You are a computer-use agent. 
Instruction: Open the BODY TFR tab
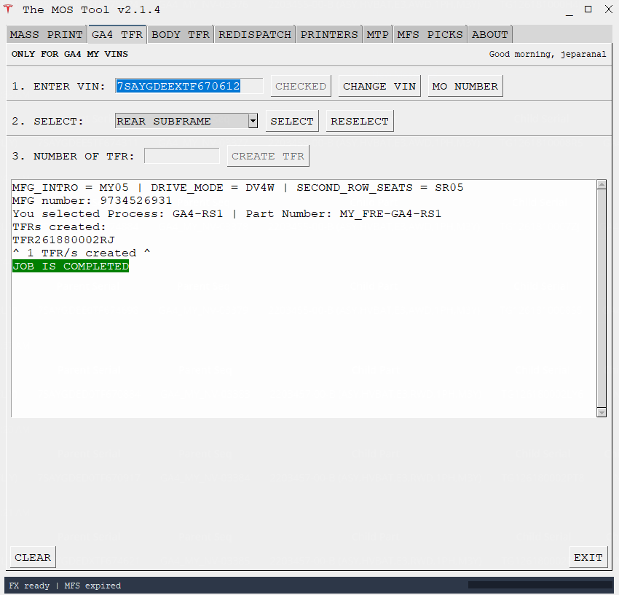point(181,35)
